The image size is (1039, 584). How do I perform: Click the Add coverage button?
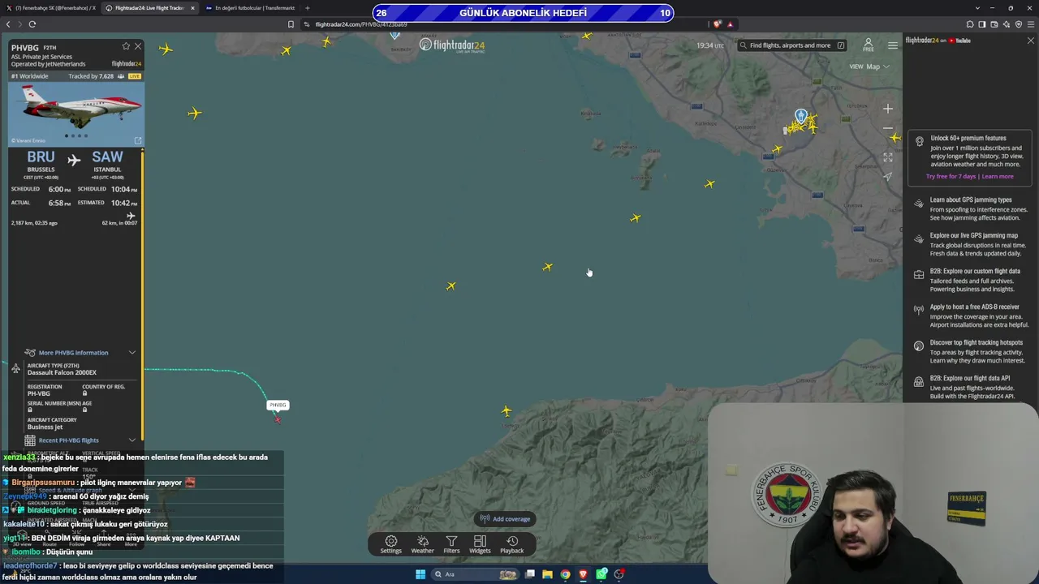(x=505, y=519)
